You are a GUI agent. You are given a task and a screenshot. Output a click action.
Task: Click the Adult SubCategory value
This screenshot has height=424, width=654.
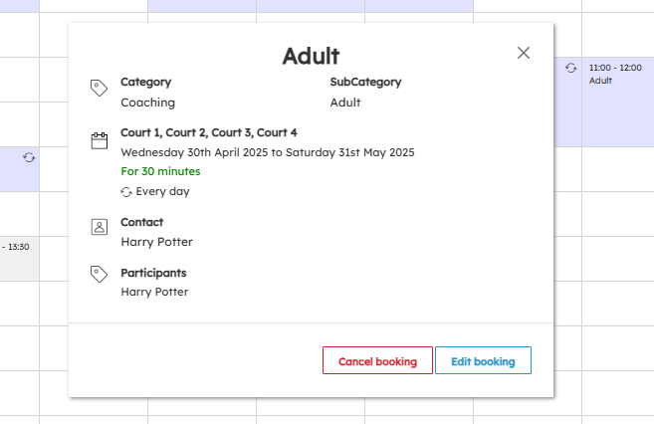(345, 103)
